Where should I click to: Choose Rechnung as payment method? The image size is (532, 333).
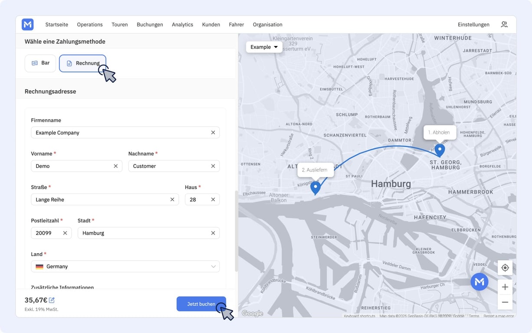pos(82,63)
